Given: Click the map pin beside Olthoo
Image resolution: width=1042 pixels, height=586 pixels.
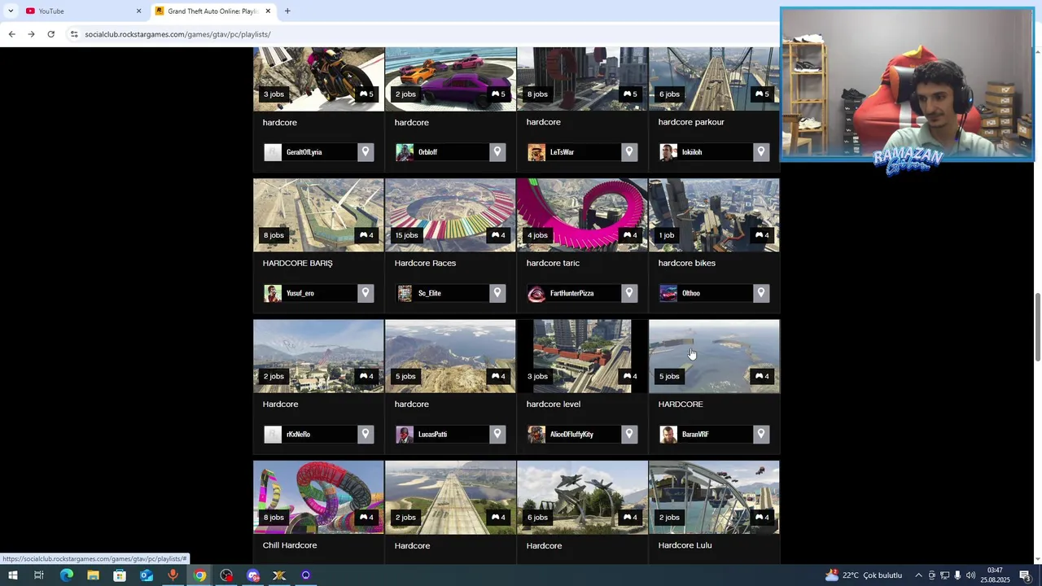Looking at the screenshot, I should click(761, 293).
